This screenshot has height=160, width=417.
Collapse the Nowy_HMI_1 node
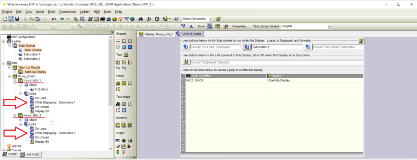15,81
